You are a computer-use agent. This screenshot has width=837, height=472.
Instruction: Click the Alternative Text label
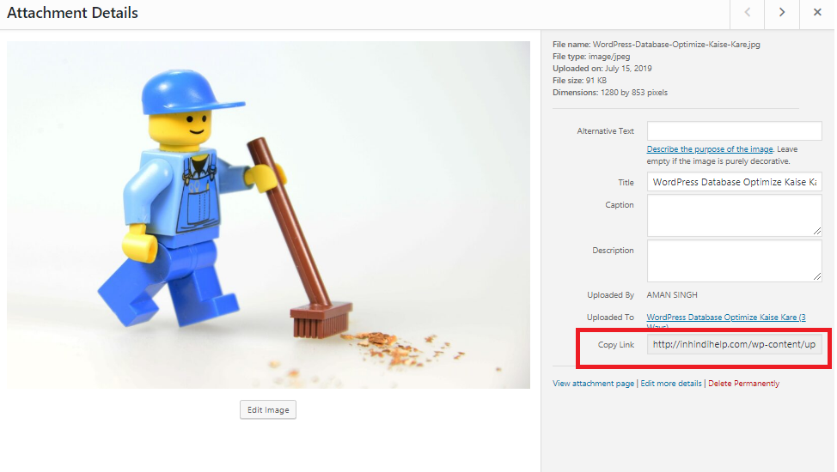pos(605,131)
